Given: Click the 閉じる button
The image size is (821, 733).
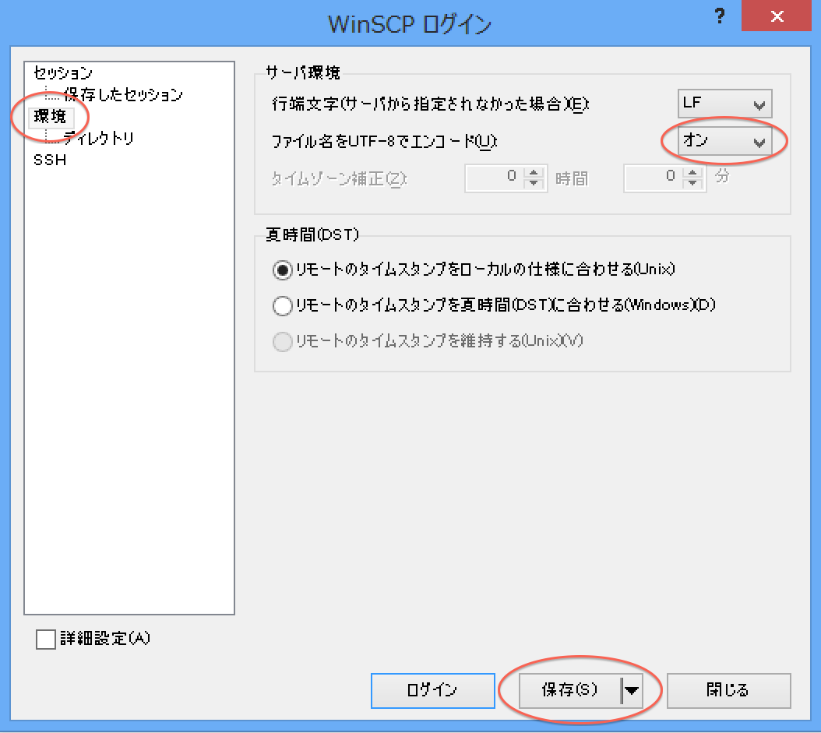Looking at the screenshot, I should click(x=728, y=691).
